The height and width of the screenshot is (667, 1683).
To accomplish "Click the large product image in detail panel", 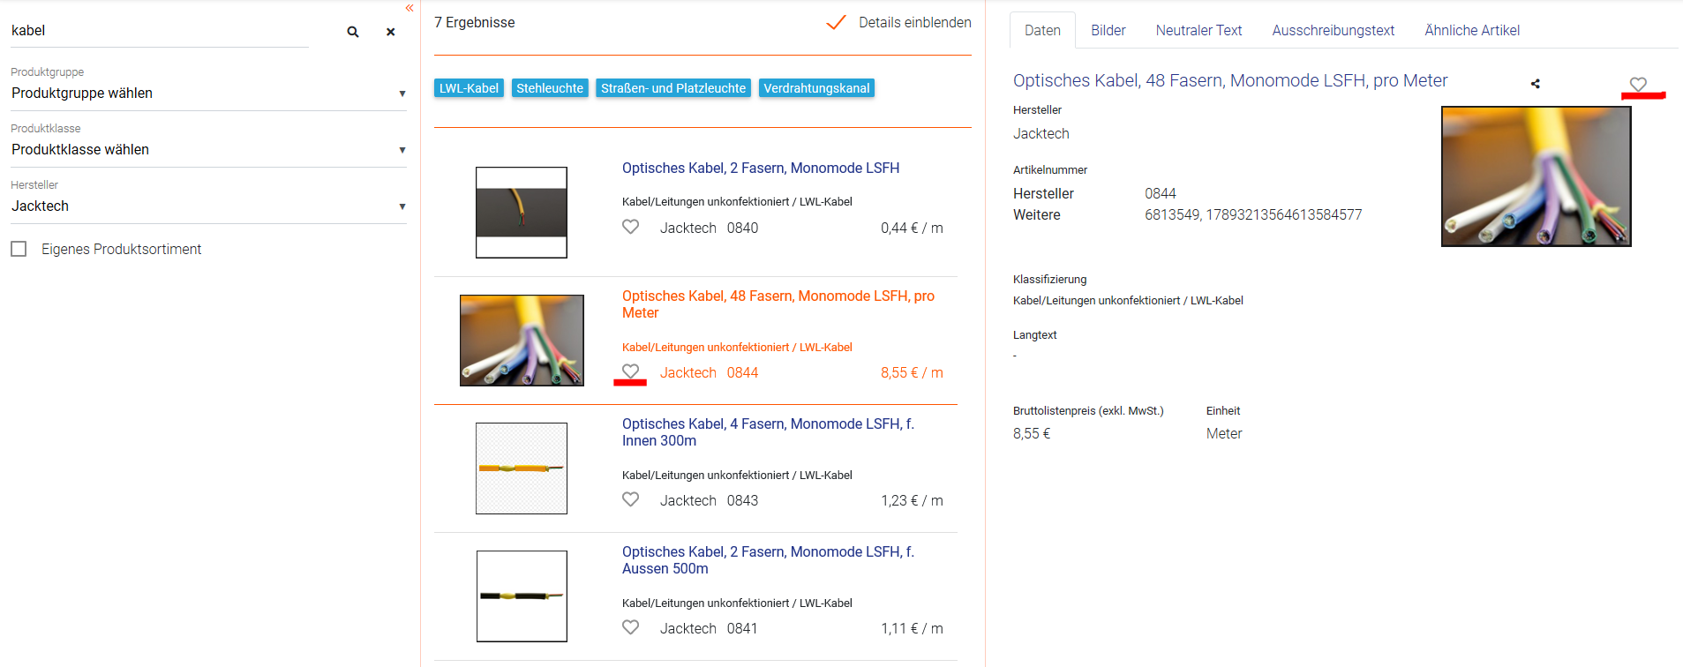I will click(1536, 176).
